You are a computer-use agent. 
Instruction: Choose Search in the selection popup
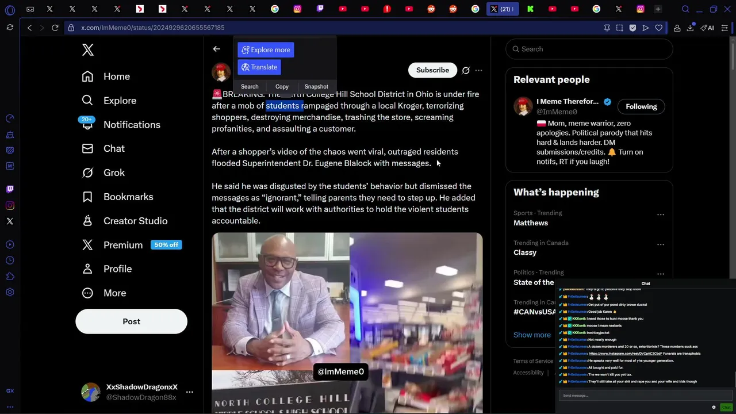[250, 87]
